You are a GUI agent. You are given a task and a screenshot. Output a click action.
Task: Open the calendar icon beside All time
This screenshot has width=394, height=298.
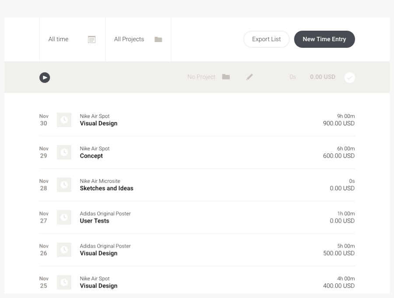91,39
